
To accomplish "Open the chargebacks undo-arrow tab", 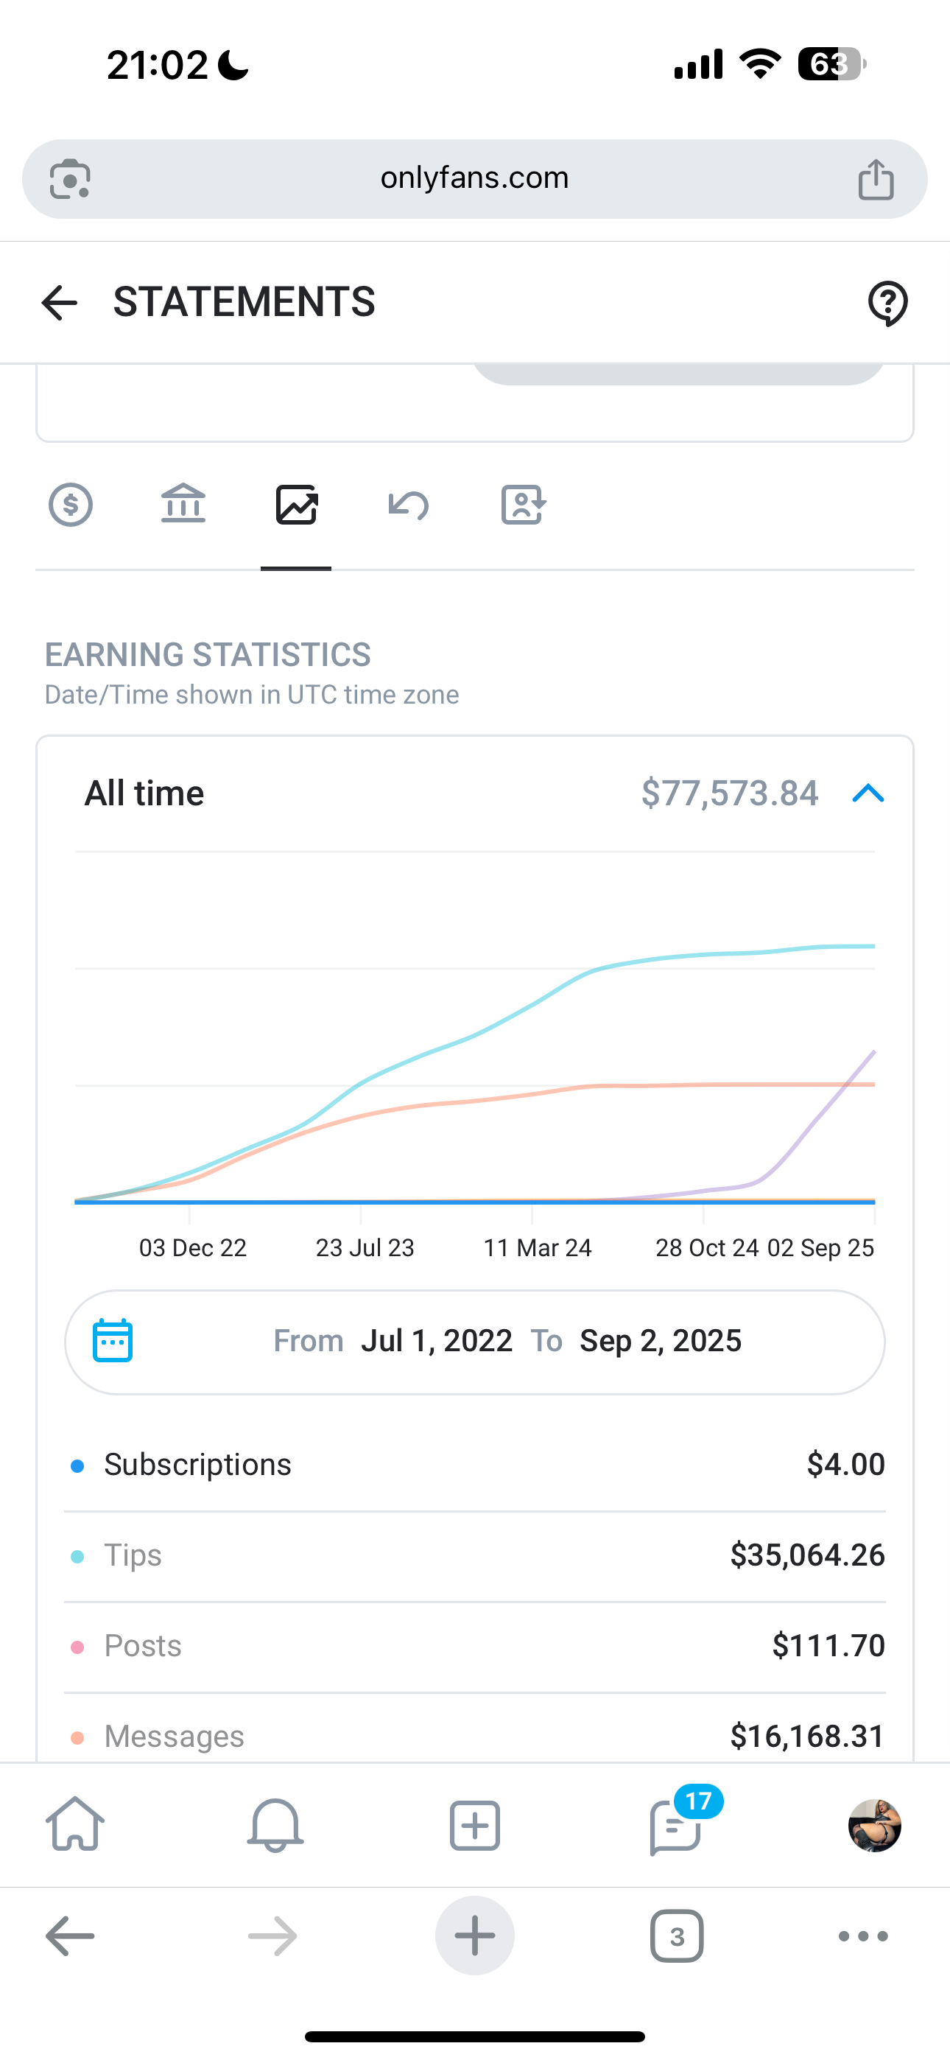I will coord(409,505).
